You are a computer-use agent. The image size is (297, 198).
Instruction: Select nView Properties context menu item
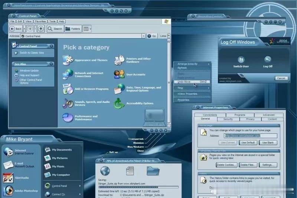coord(192,94)
